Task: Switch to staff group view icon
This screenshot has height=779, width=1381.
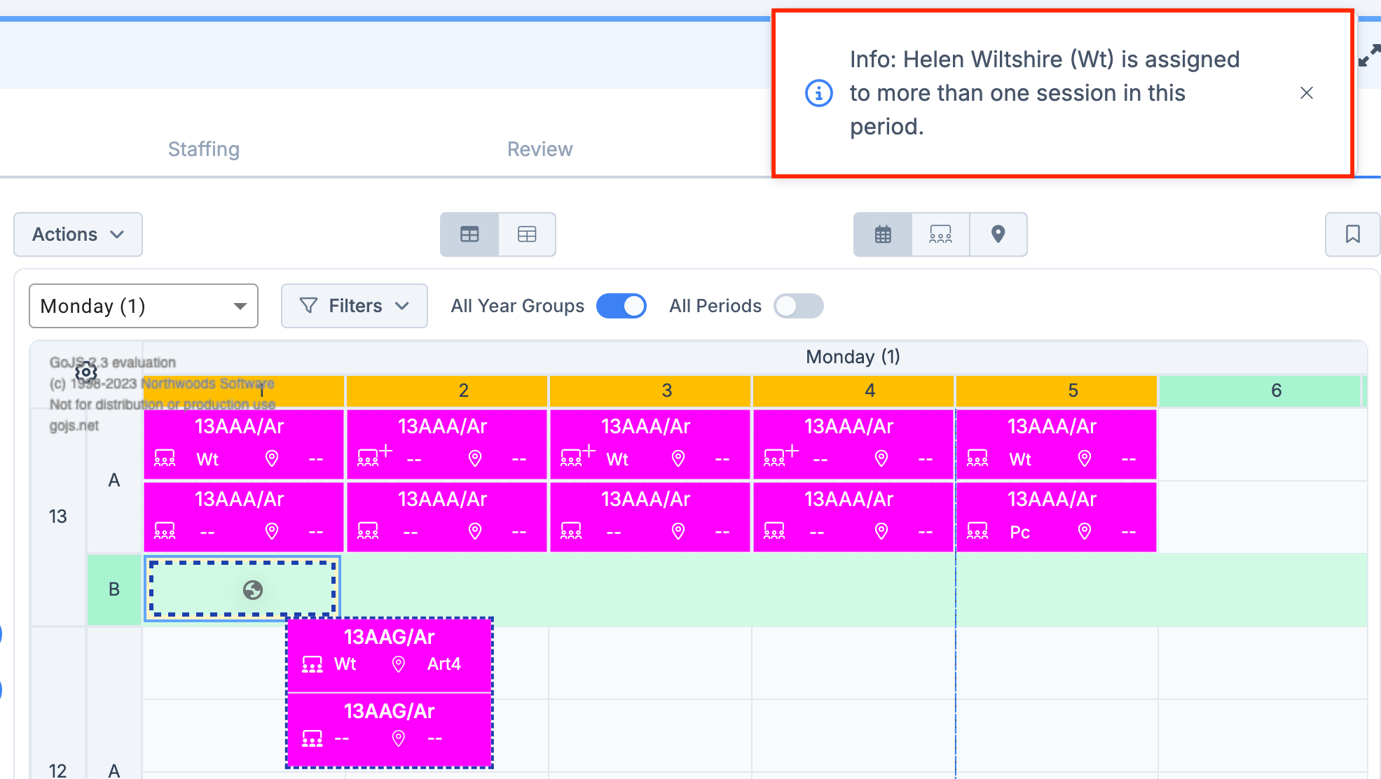Action: tap(940, 234)
